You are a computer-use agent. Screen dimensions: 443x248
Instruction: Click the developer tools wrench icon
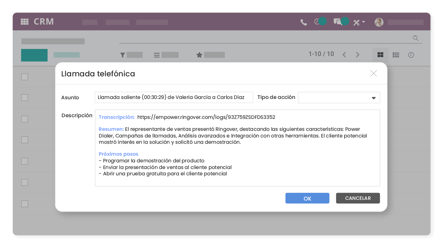pos(356,22)
